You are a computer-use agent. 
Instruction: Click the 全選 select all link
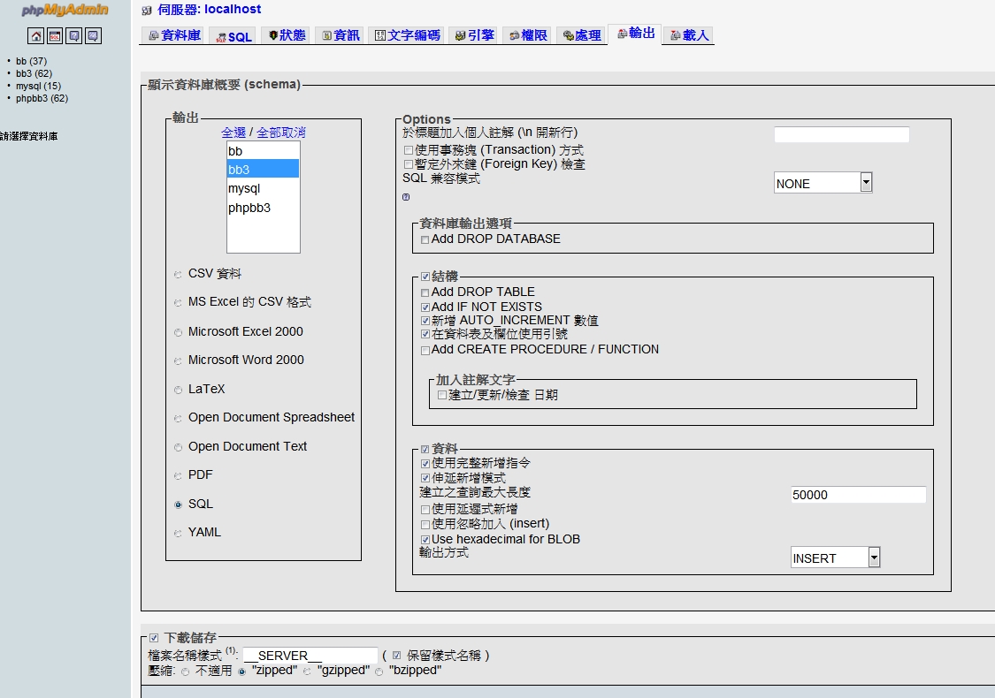(233, 133)
